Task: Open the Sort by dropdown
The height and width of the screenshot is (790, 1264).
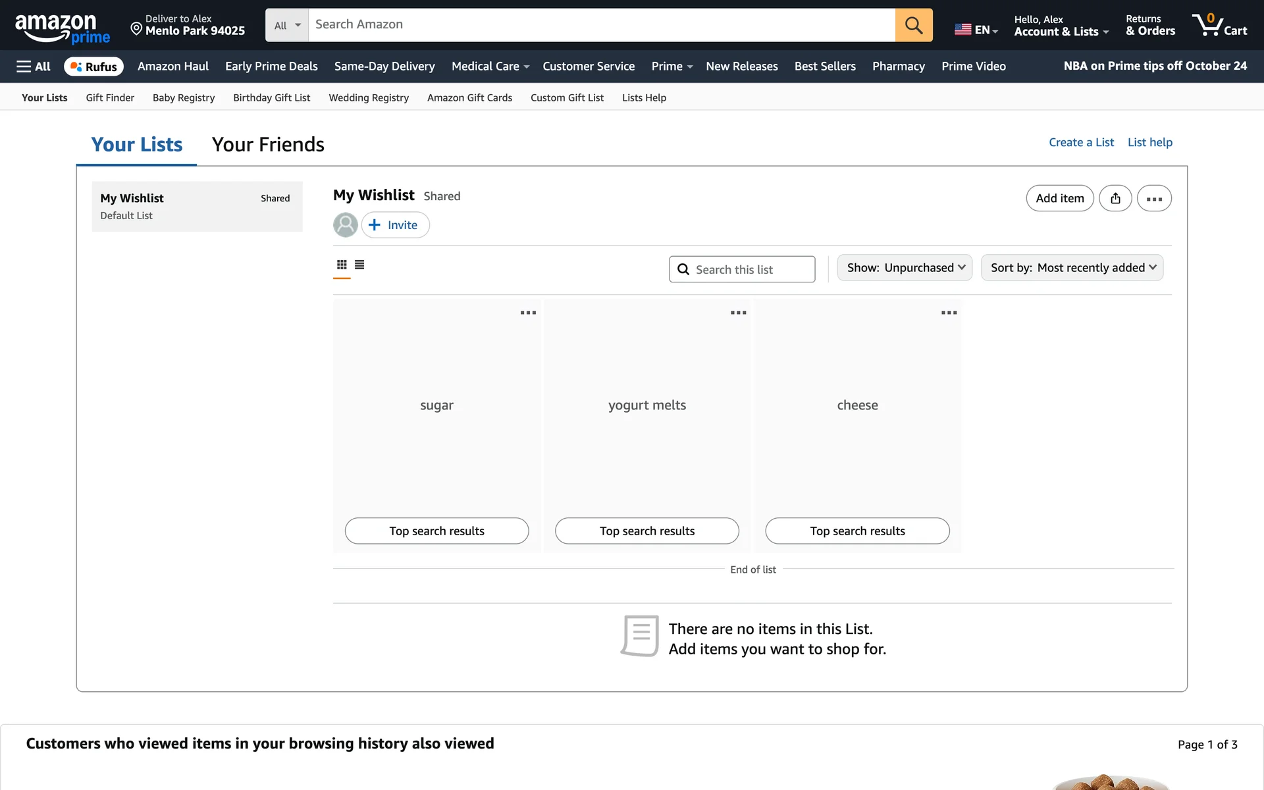Action: pos(1072,268)
